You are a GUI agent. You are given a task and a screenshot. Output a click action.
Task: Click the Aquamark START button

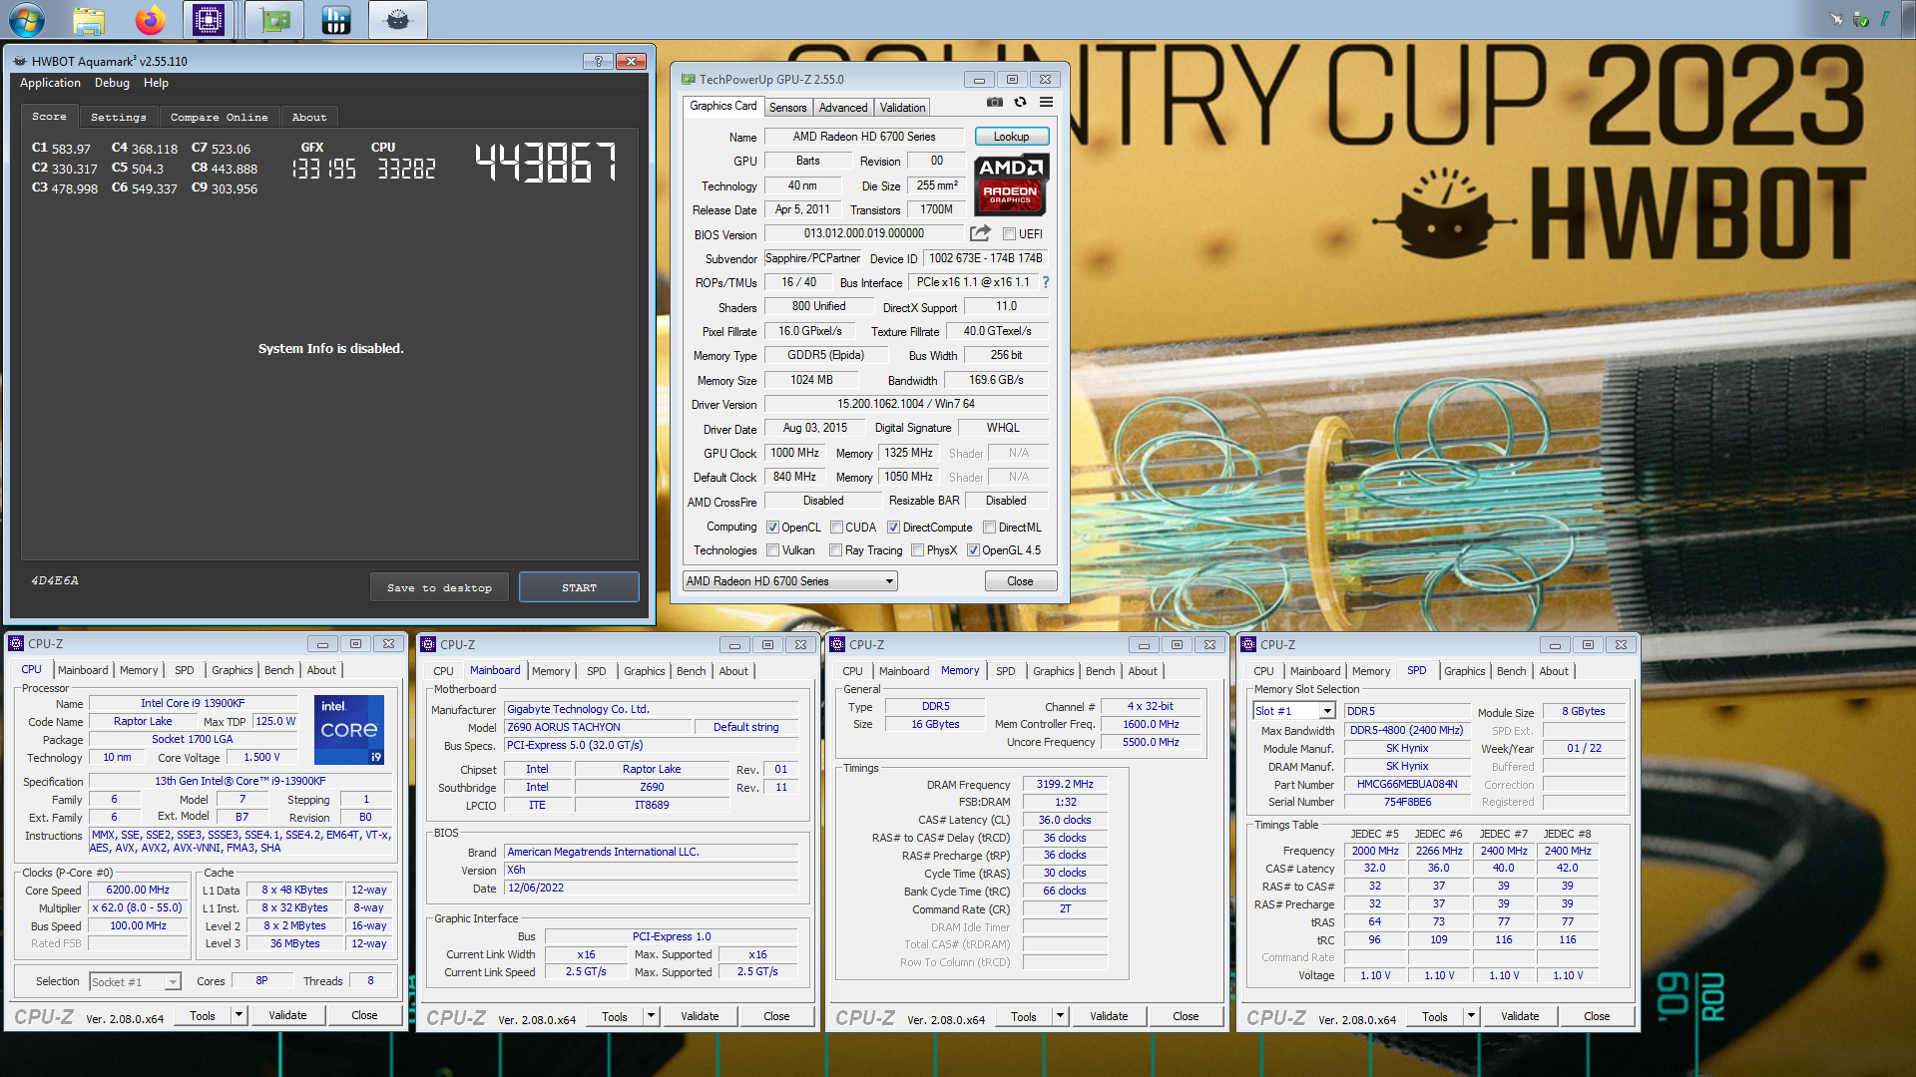[579, 587]
